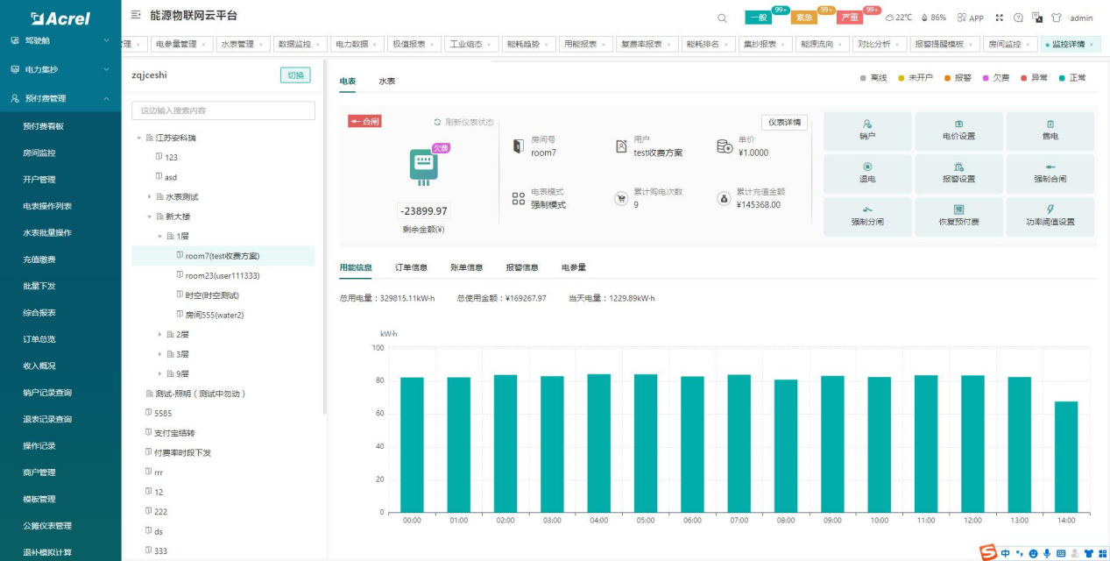This screenshot has width=1110, height=561.
Task: Open the search magnifier icon in header
Action: [722, 18]
